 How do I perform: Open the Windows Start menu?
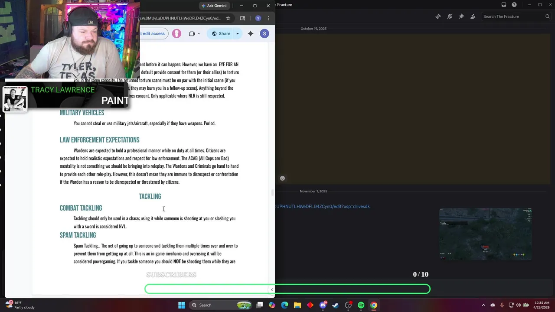point(182,305)
